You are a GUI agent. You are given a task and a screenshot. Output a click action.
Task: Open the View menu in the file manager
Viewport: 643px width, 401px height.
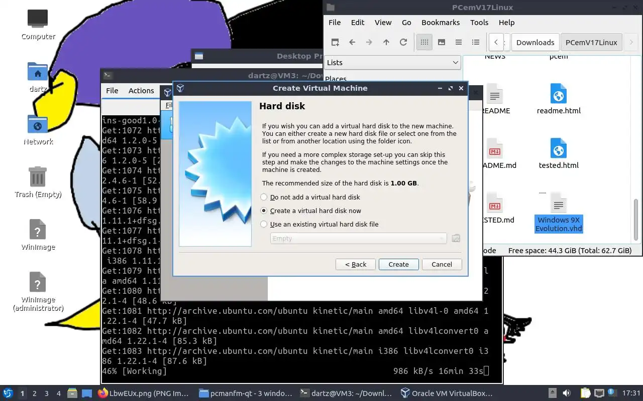tap(383, 23)
